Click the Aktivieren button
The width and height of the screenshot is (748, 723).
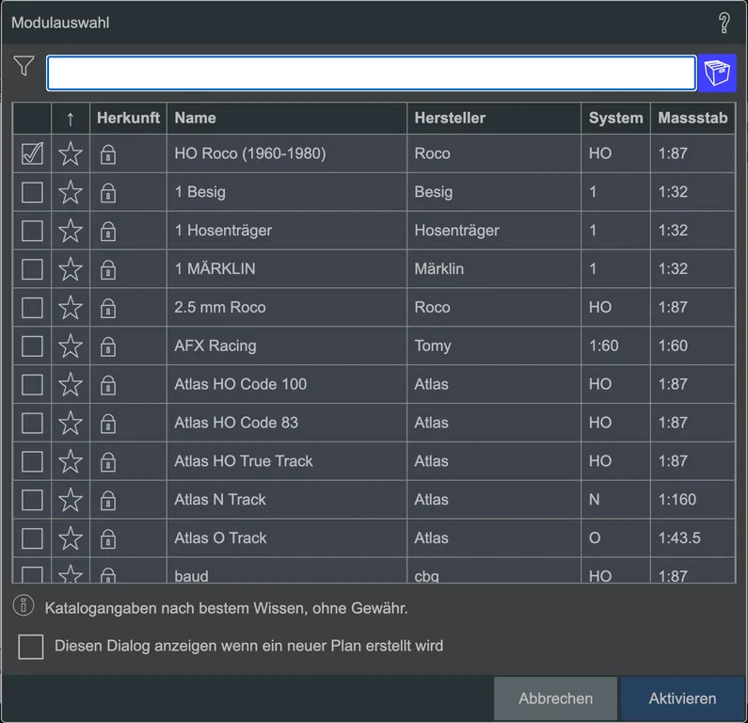click(682, 699)
